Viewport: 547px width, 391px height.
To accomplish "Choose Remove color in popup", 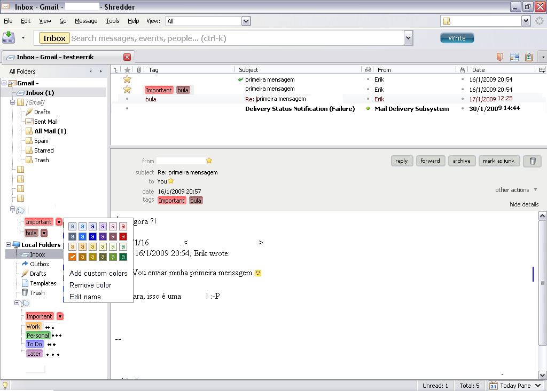I will [90, 285].
